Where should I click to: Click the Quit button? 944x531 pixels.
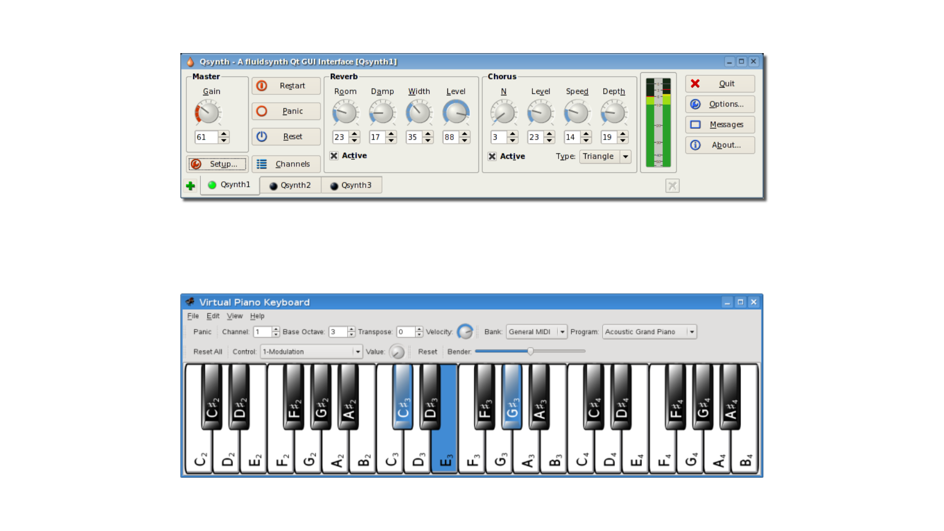[720, 84]
